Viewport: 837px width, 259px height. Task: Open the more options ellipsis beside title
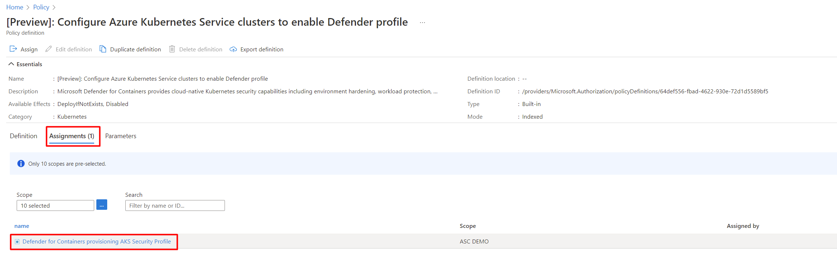coord(422,22)
